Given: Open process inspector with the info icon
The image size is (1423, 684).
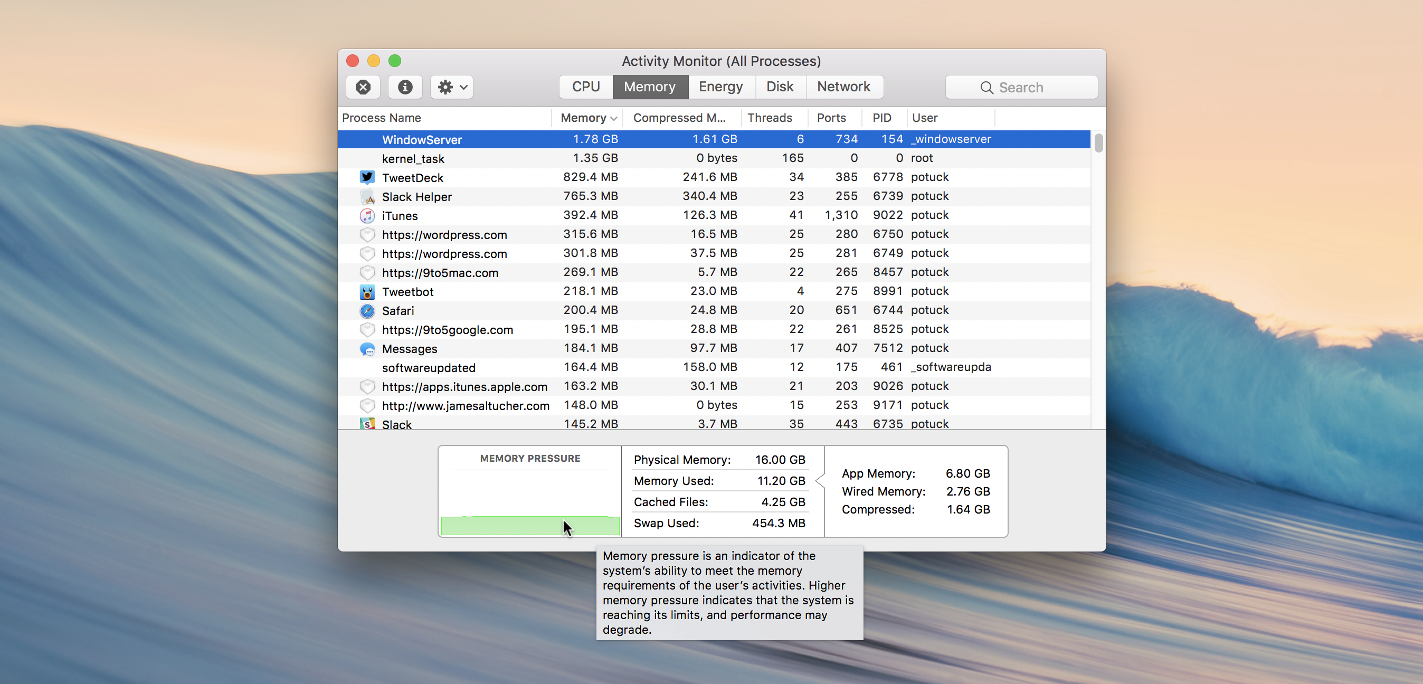Looking at the screenshot, I should pos(405,87).
